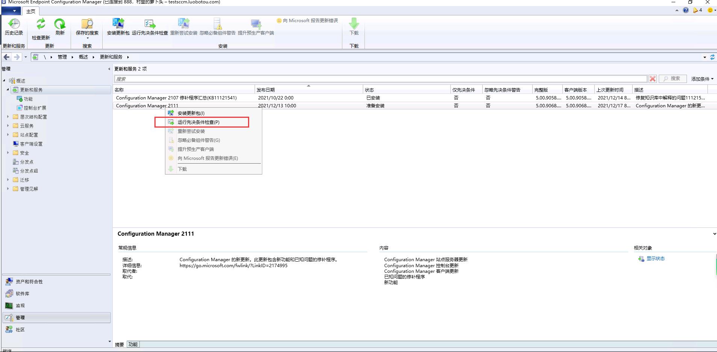The width and height of the screenshot is (717, 352).
Task: Choose 重新尝试安装 in context menu
Action: click(213, 131)
